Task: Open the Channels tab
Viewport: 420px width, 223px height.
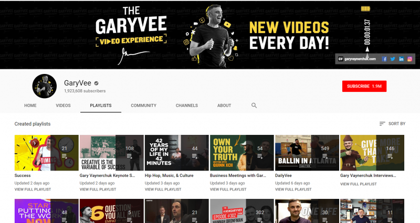Action: click(187, 105)
